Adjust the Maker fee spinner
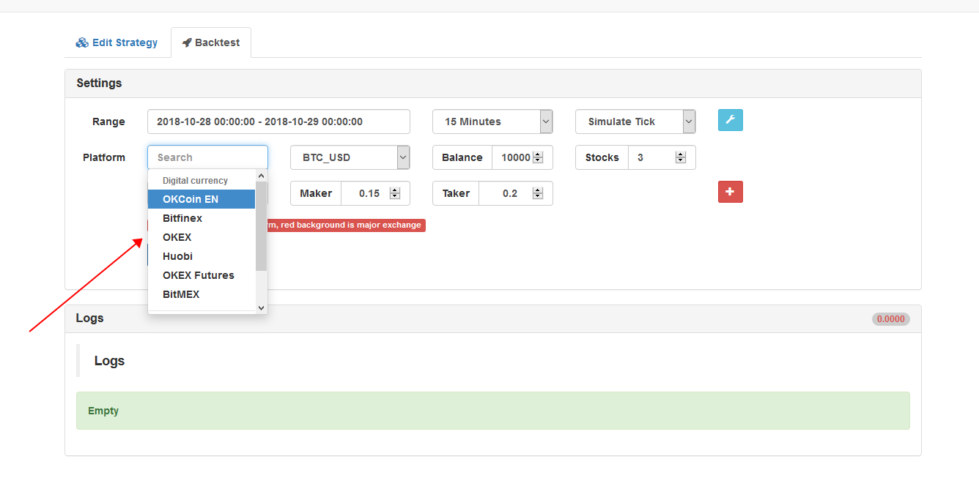 395,193
